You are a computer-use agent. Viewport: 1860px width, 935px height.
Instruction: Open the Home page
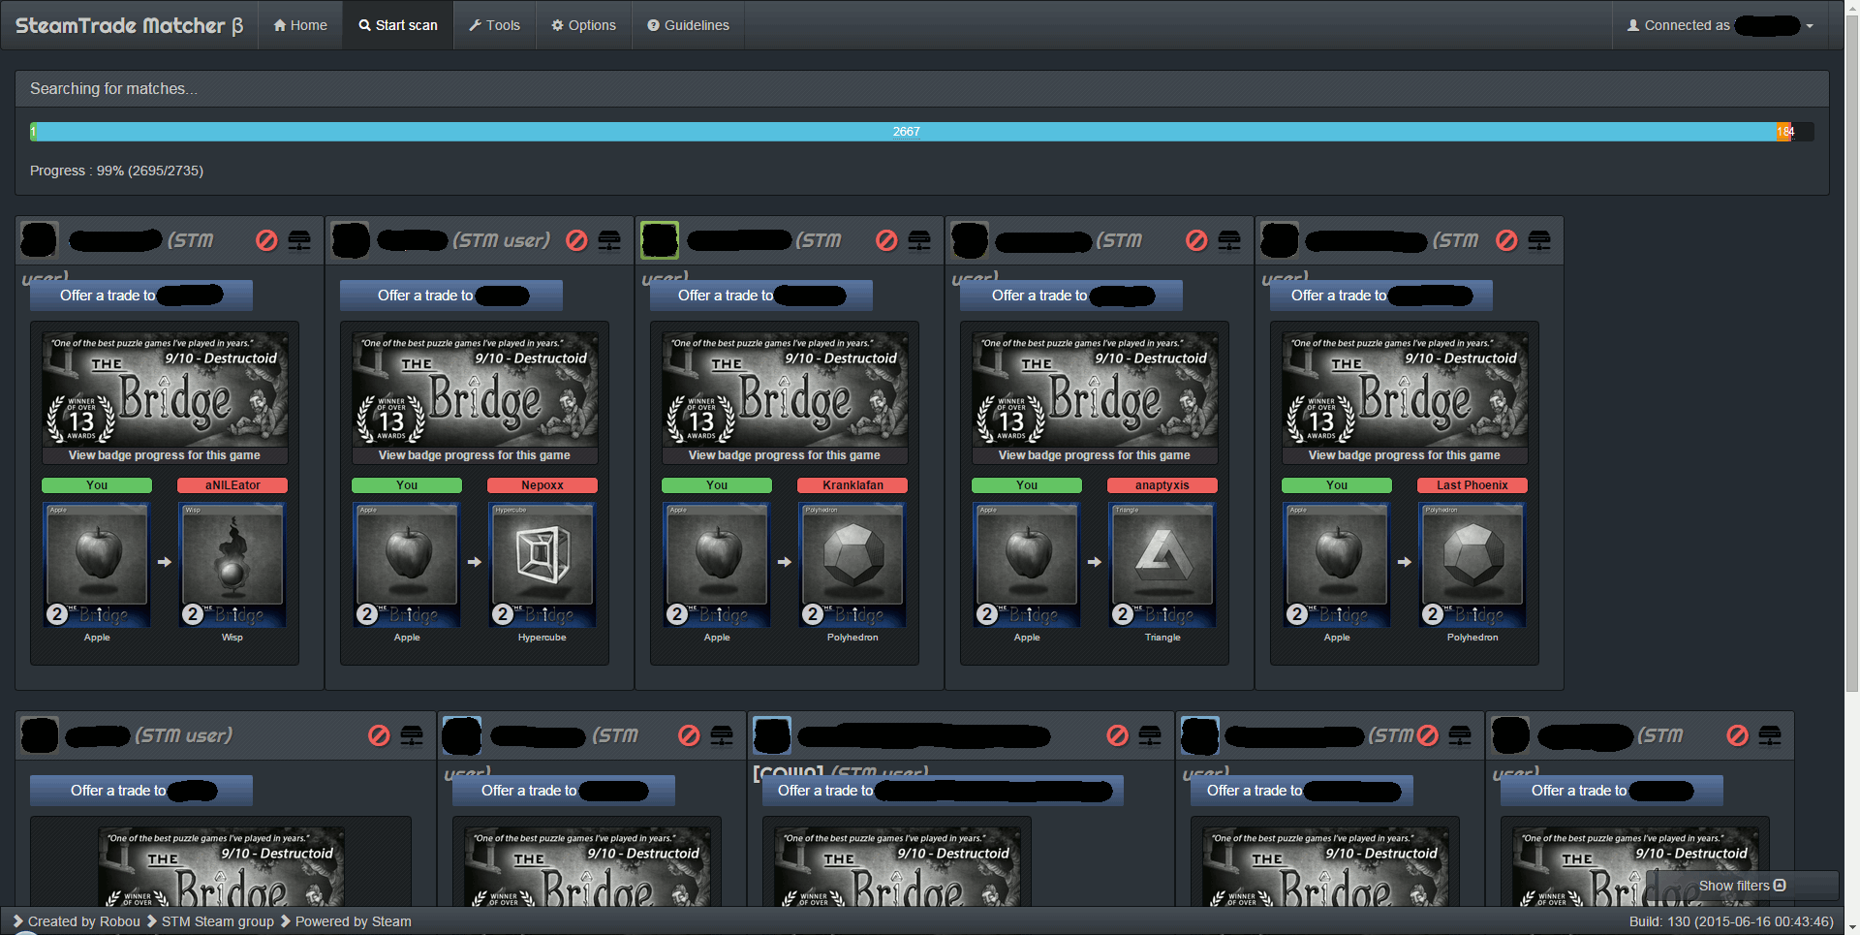[300, 25]
